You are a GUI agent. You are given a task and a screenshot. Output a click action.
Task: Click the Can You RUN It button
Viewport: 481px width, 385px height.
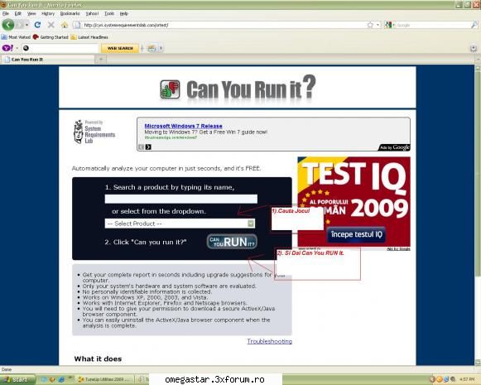pyautogui.click(x=232, y=242)
